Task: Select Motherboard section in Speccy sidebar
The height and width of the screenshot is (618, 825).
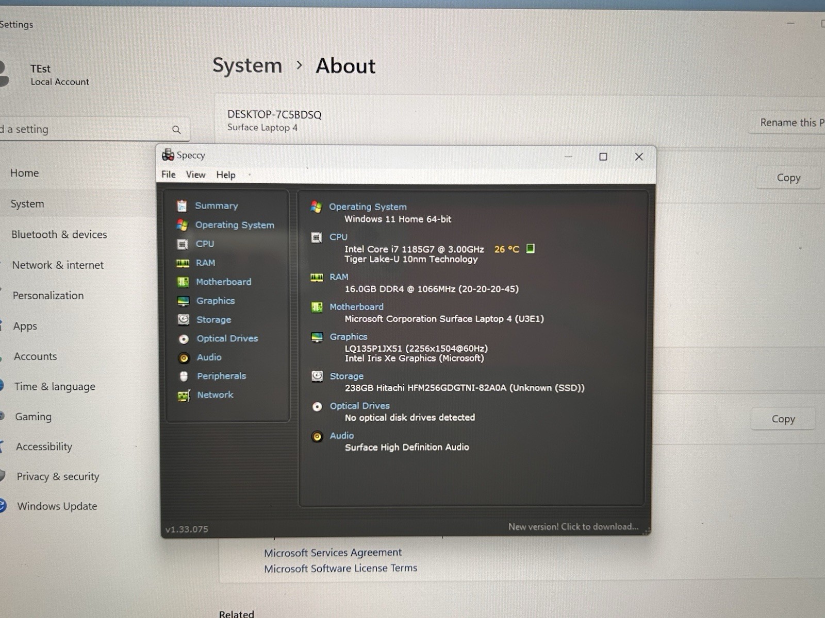Action: pyautogui.click(x=224, y=282)
